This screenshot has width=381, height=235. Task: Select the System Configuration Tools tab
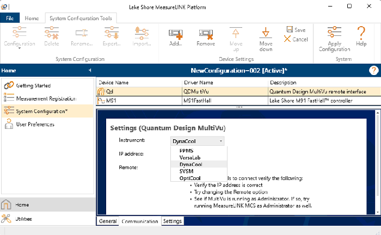point(81,18)
